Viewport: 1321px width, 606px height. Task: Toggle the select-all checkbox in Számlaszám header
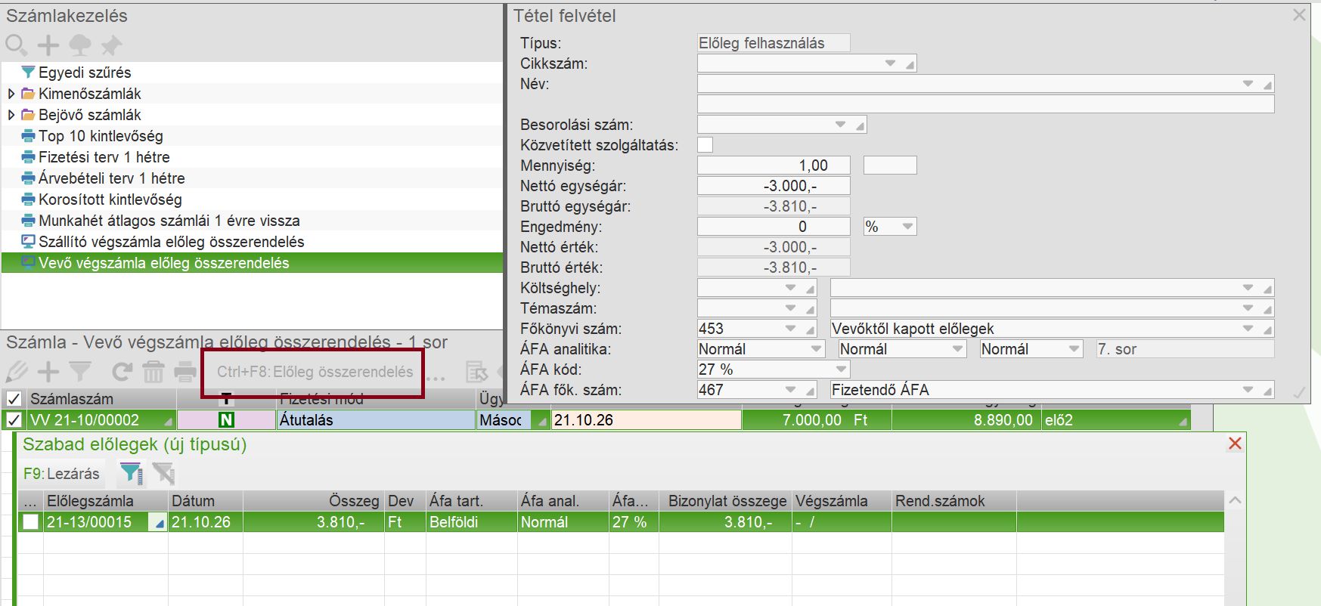click(x=14, y=399)
